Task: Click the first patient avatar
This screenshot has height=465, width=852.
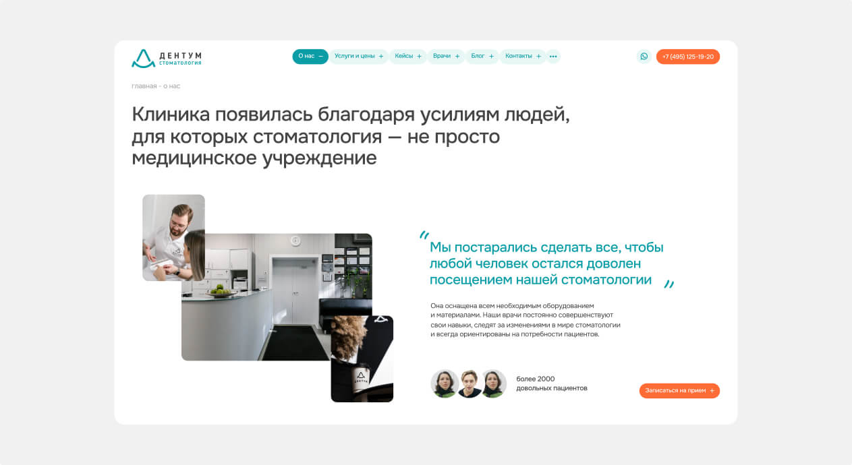Action: (445, 383)
